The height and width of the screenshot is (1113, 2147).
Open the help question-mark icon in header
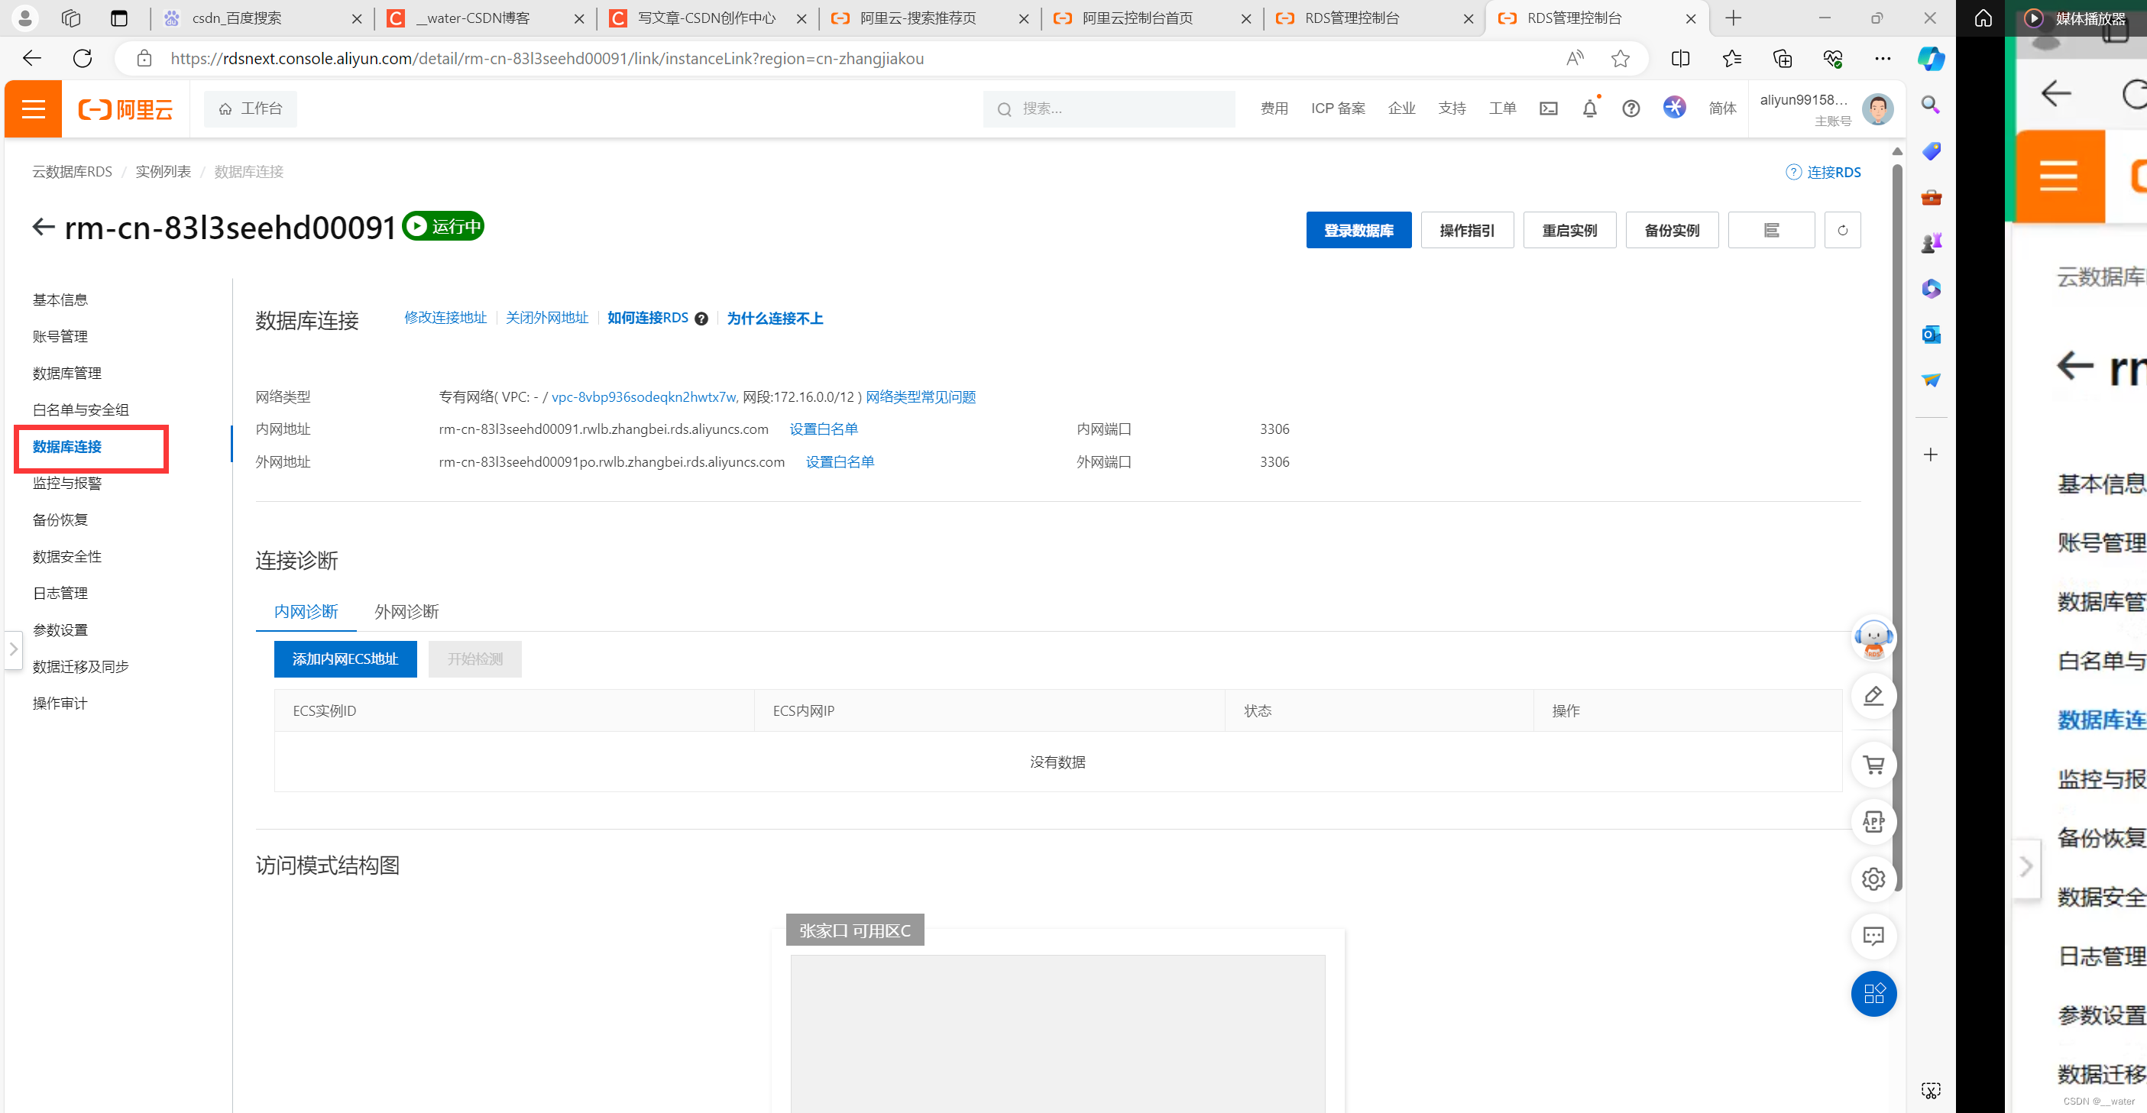point(1631,108)
